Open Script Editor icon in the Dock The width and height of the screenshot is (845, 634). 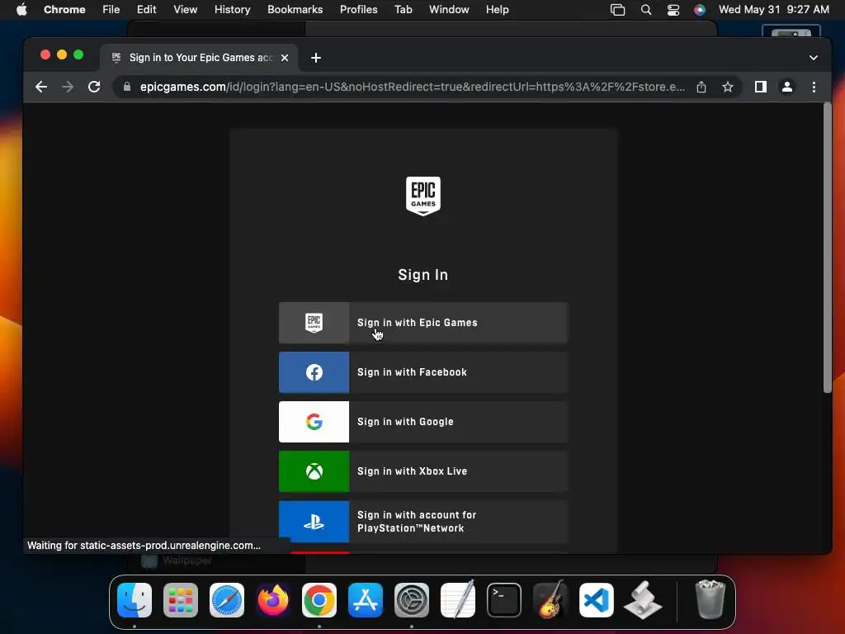[643, 600]
